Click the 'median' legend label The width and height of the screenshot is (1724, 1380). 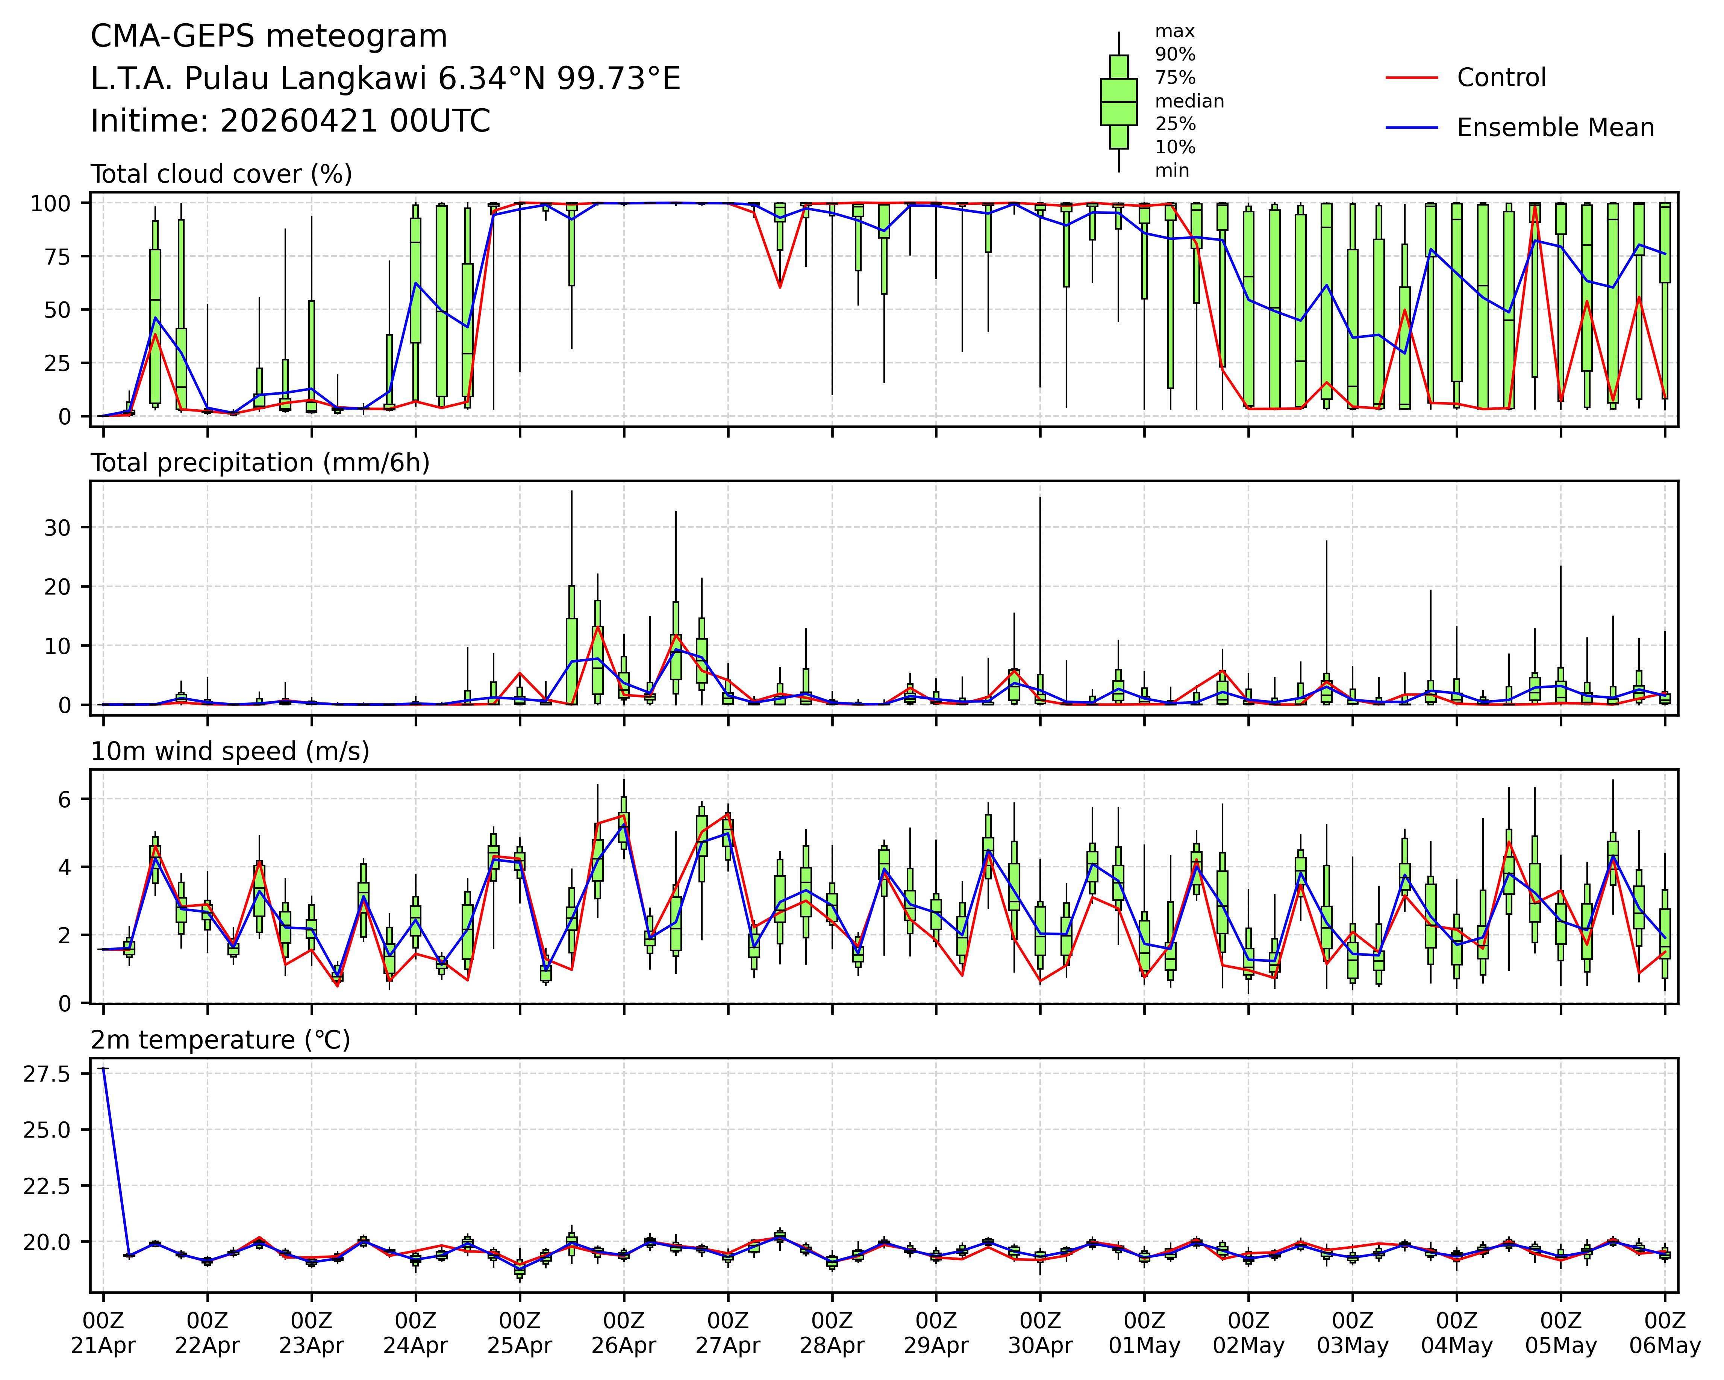pos(1189,101)
